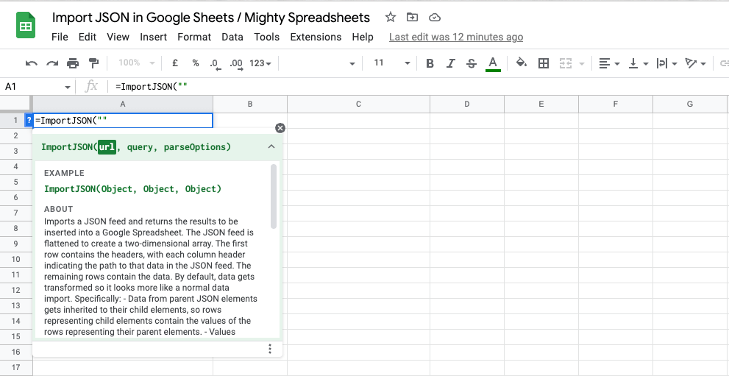The width and height of the screenshot is (729, 376).
Task: Increase decimal places
Action: click(237, 64)
